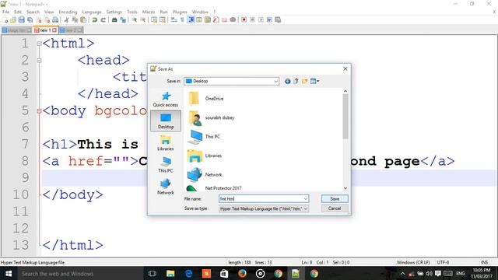Click the Save button in the dialog
The image size is (498, 280).
pos(335,199)
